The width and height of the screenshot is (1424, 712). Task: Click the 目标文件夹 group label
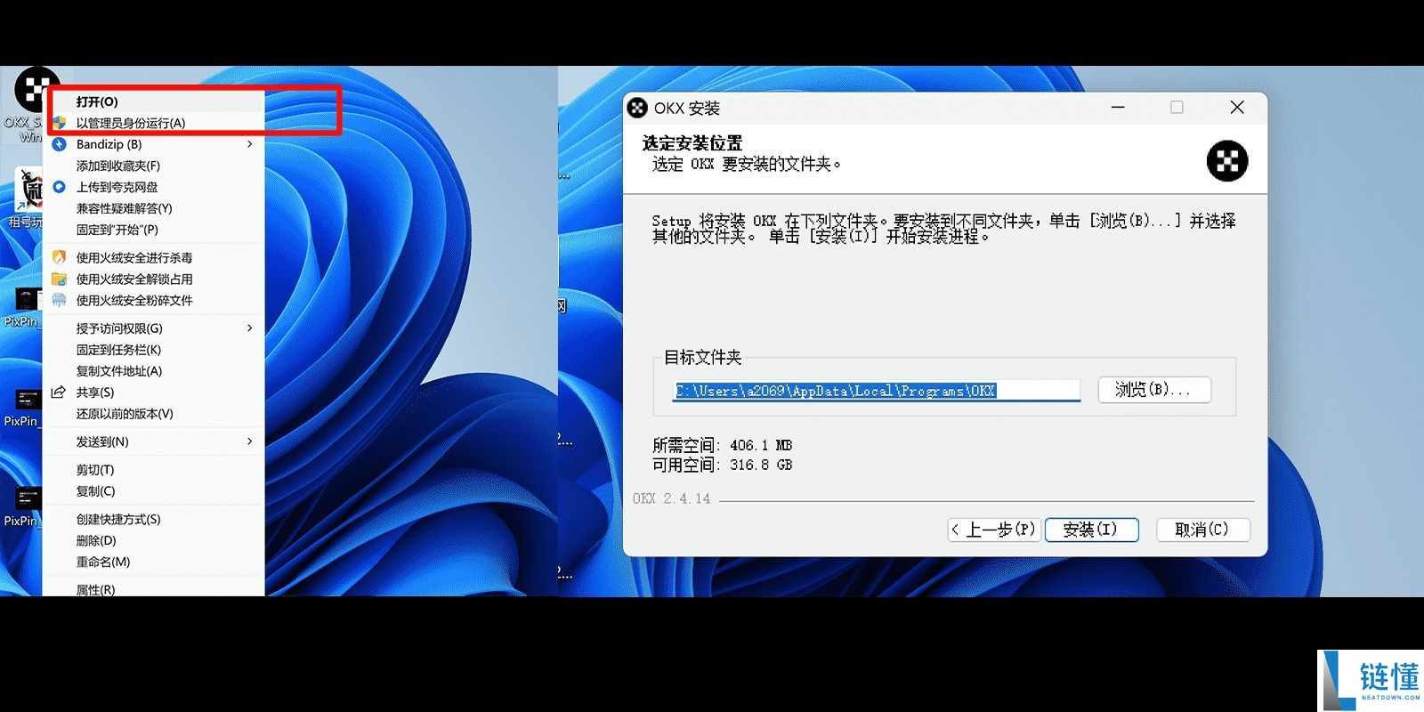coord(703,357)
